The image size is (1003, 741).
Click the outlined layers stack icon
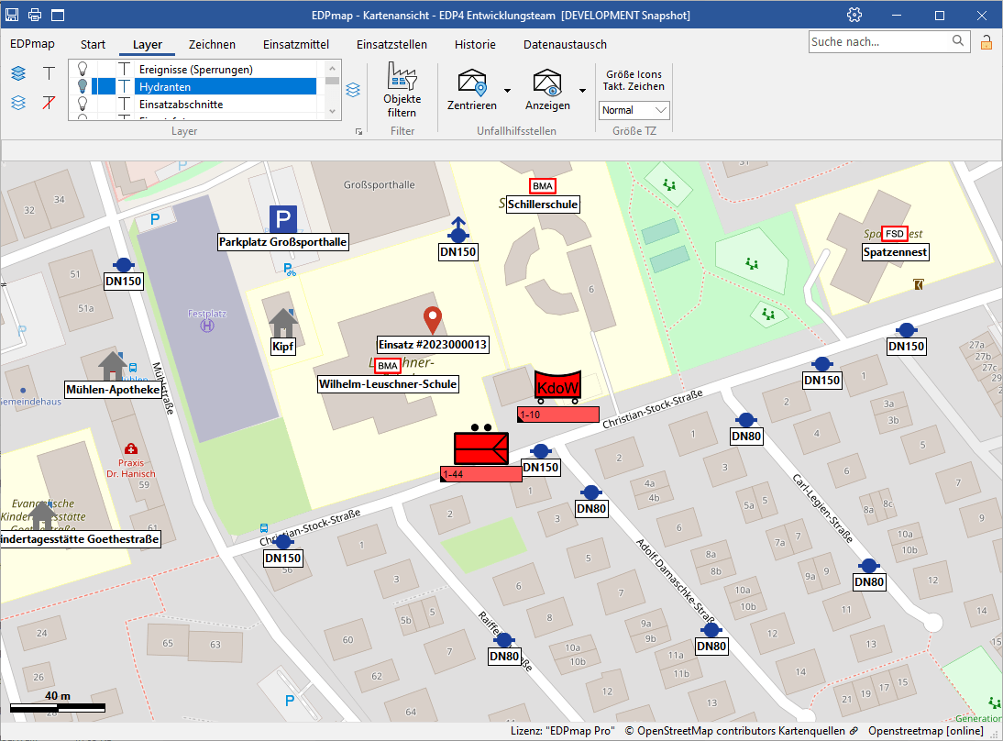pyautogui.click(x=18, y=103)
